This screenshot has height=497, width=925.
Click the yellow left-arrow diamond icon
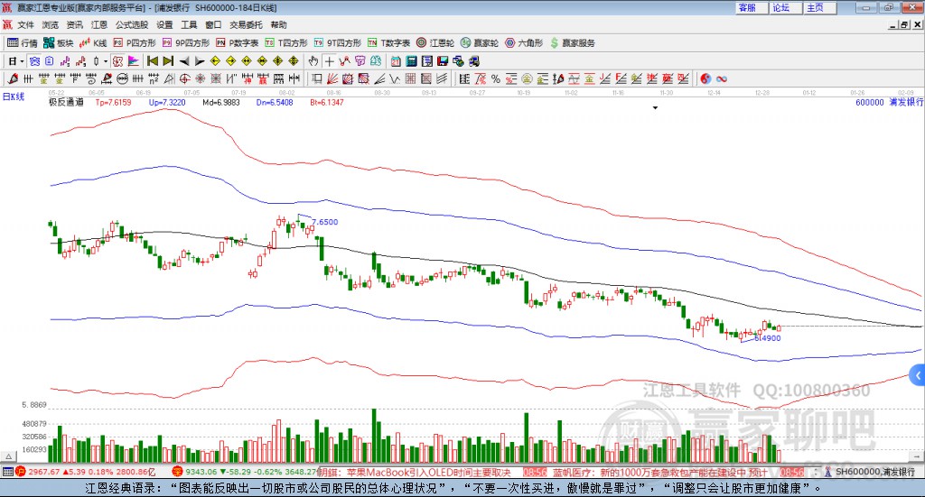pos(215,61)
